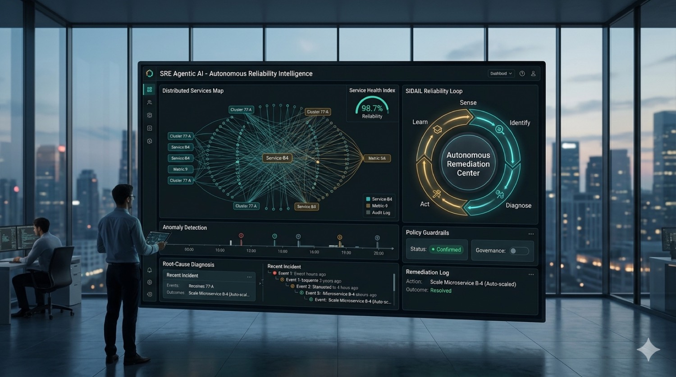Screen dimensions: 676x377
Task: Click the Confirmed status badge
Action: point(446,250)
